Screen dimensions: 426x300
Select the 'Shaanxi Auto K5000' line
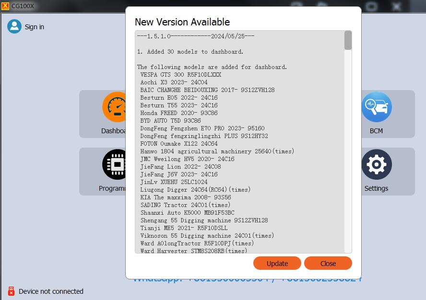187,213
